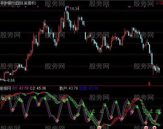Viewport: 163px width, 129px height.
Task: Click the 散户: 43.76 indicator value
Action: coord(69,88)
